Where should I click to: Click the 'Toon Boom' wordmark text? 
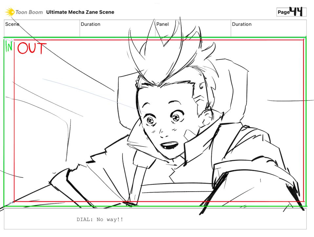point(29,12)
